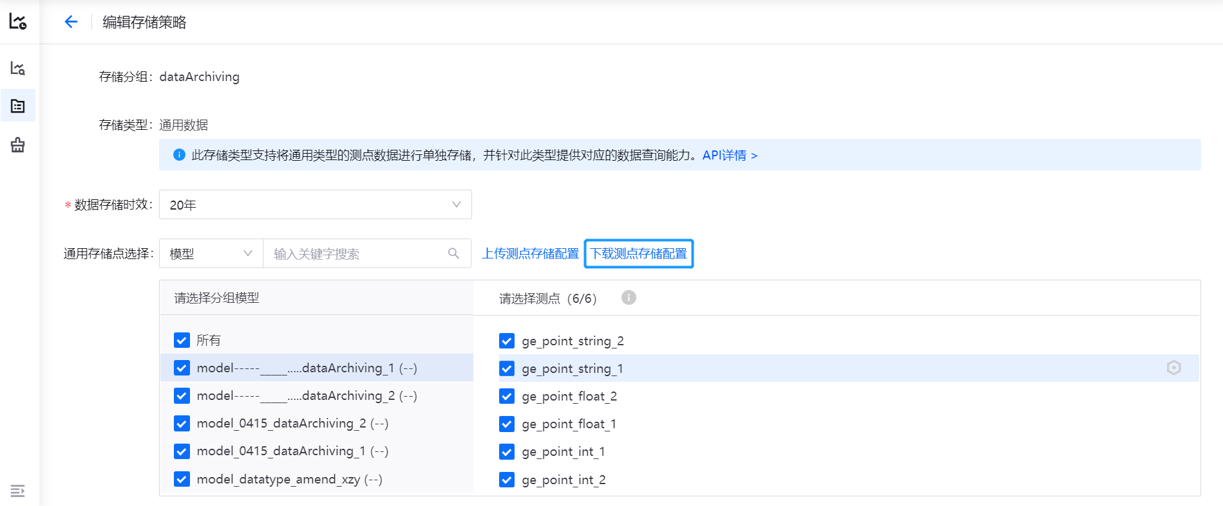Open the 数据存储时效 20年 dropdown
The image size is (1223, 506).
tap(316, 204)
